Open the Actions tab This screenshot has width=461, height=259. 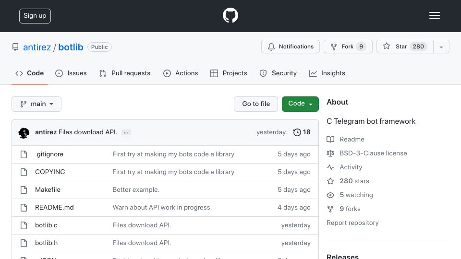181,73
